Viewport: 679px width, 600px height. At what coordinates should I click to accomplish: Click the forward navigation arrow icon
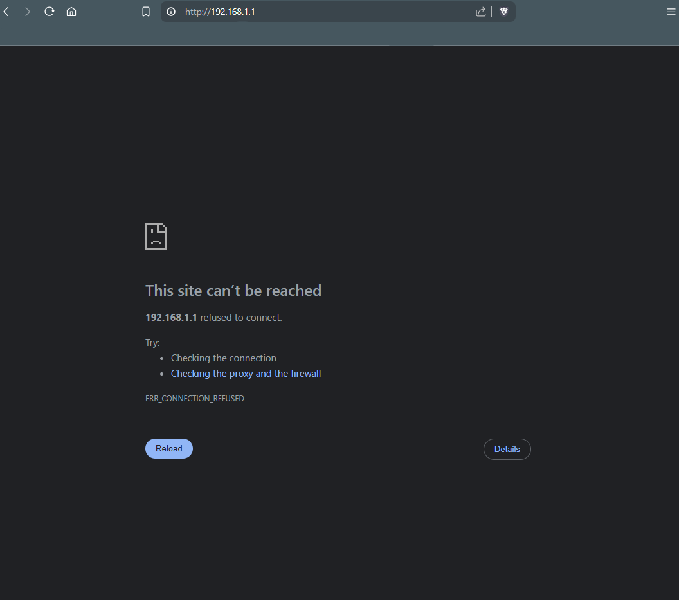[x=28, y=11]
